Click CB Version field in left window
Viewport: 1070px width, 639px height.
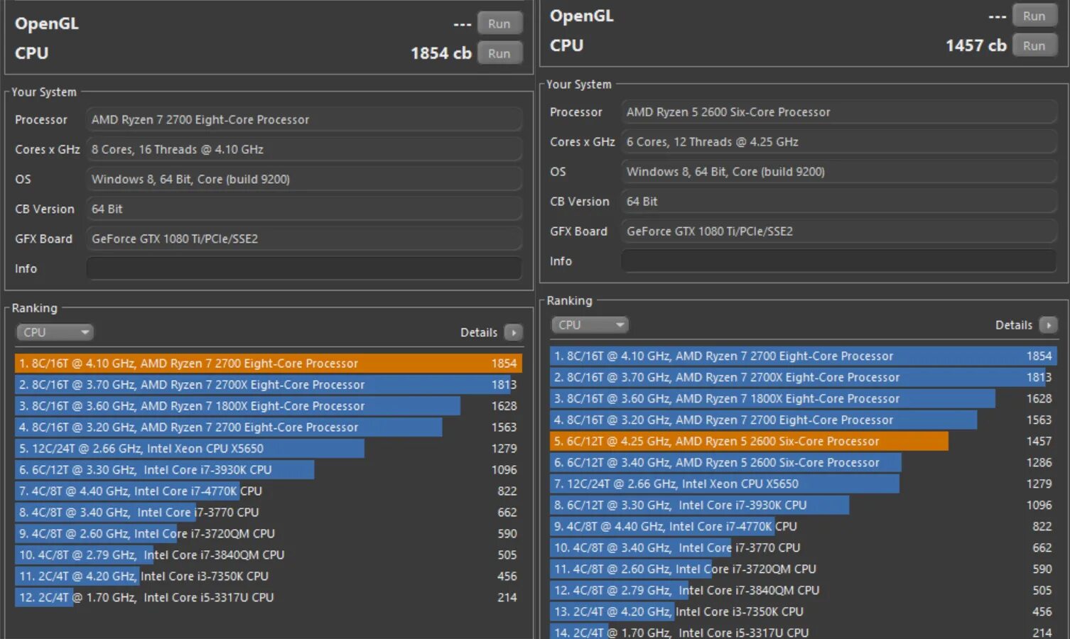[x=304, y=209]
